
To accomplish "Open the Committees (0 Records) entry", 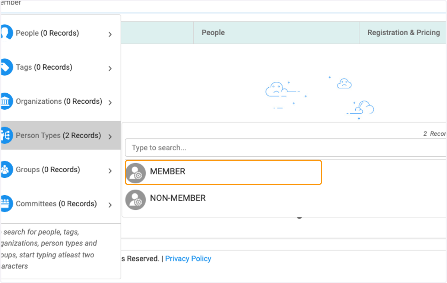I will tap(61, 204).
